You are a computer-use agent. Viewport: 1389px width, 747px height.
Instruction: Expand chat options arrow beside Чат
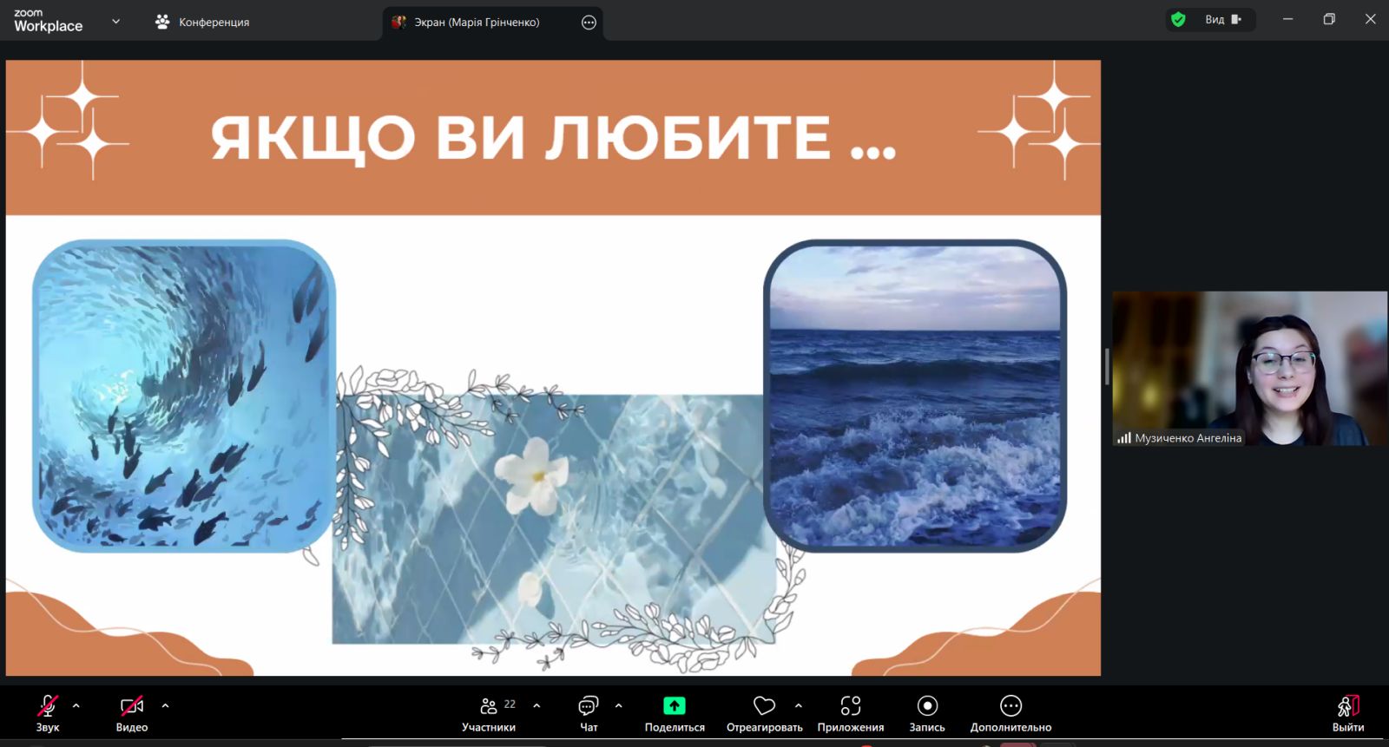tap(618, 705)
